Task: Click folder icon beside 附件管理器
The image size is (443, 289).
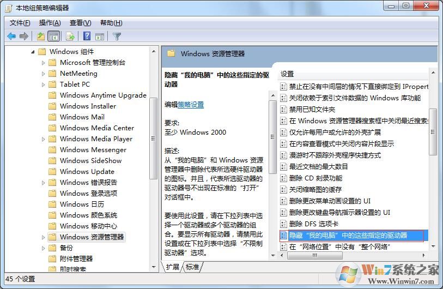Action: [52, 259]
